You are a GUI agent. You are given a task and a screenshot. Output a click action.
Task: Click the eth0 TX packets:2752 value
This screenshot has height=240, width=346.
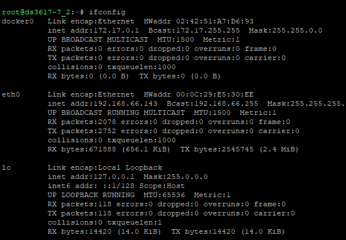[82, 131]
